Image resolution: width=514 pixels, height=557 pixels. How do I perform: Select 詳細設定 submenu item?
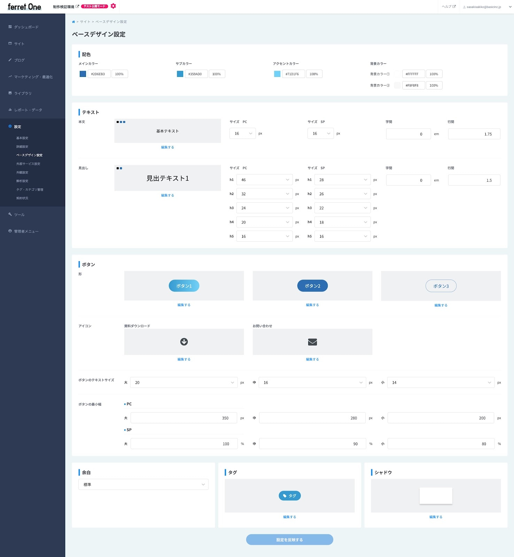(x=22, y=147)
